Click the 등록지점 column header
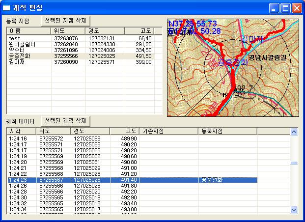 228,131
